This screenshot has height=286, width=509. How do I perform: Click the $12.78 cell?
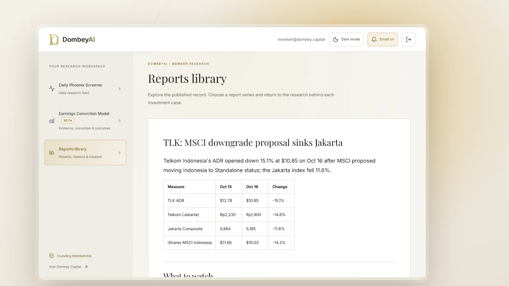(226, 201)
